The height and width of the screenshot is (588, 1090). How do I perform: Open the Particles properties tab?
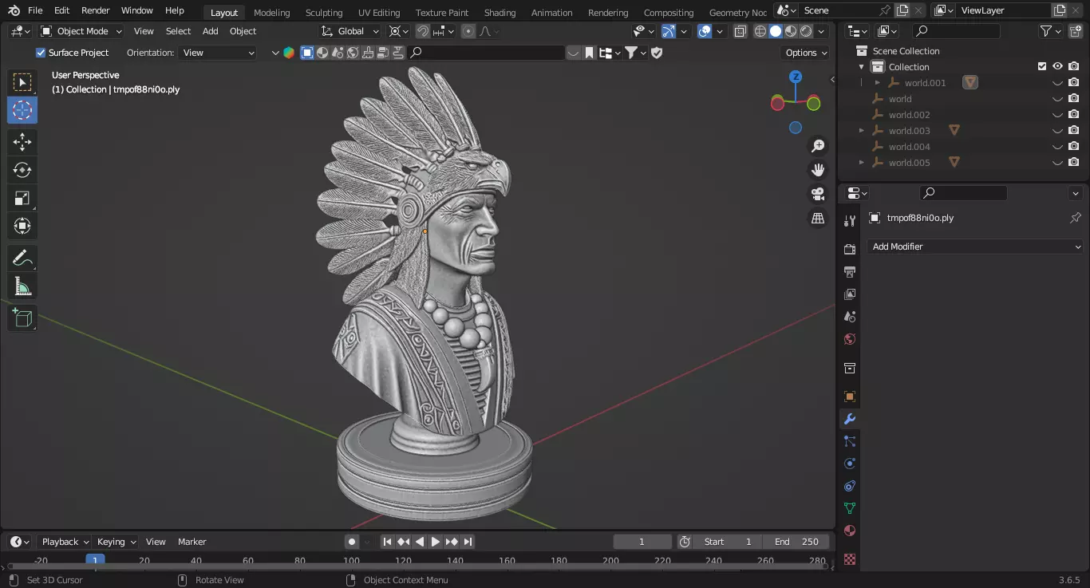click(x=850, y=441)
